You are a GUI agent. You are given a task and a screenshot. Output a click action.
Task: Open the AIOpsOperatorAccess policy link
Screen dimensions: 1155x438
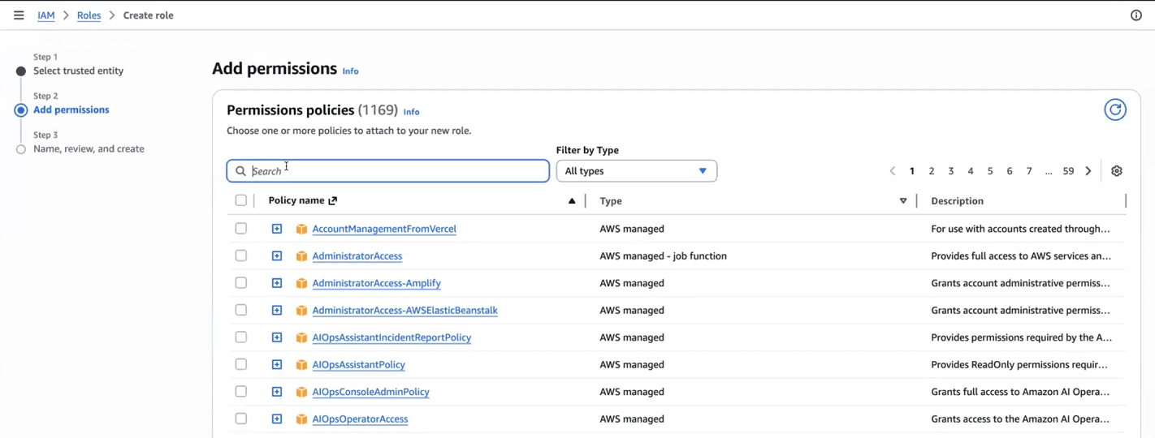click(x=360, y=419)
